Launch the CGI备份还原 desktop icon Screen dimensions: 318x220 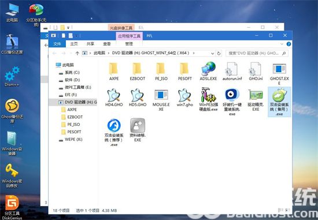click(x=12, y=44)
